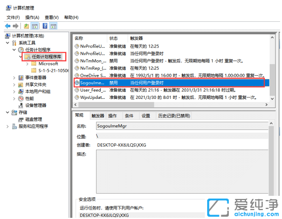
Task: Click the Back arrow toolbar icon
Action: pos(8,26)
